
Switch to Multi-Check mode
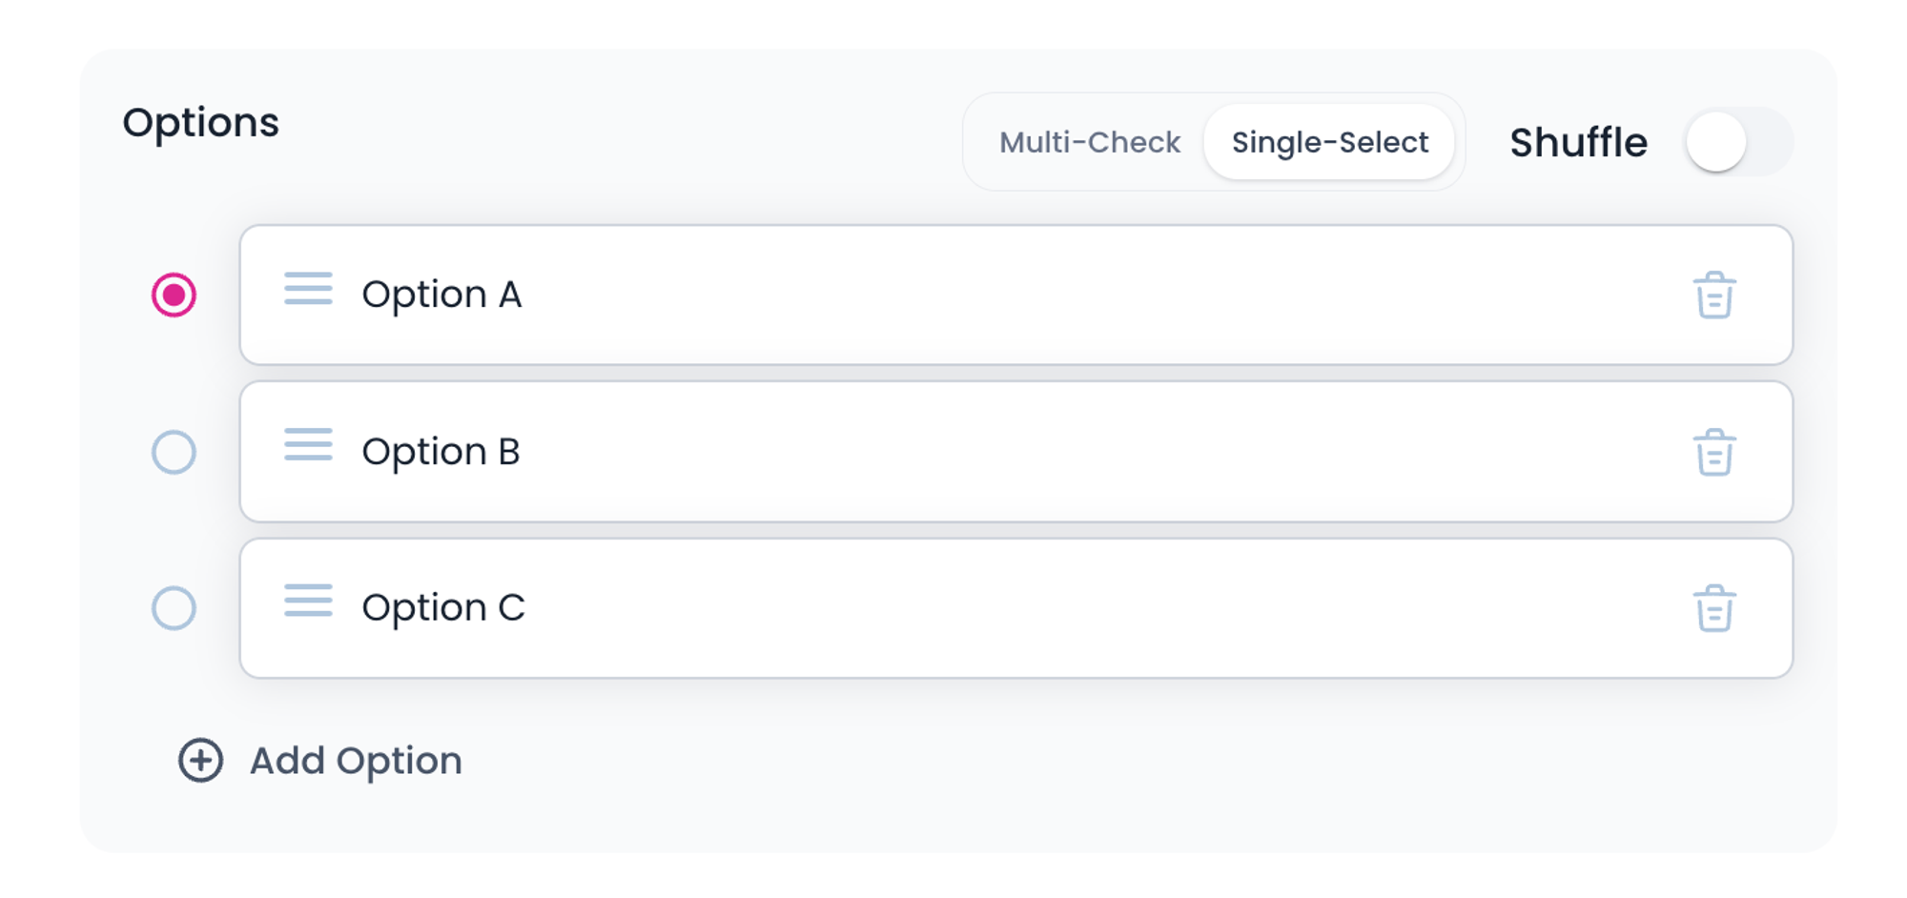1089,142
